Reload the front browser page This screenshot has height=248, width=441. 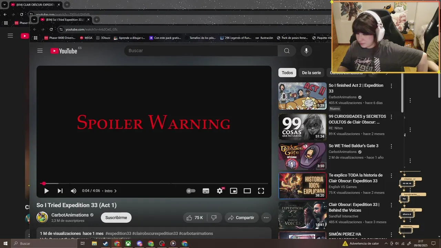[51, 29]
